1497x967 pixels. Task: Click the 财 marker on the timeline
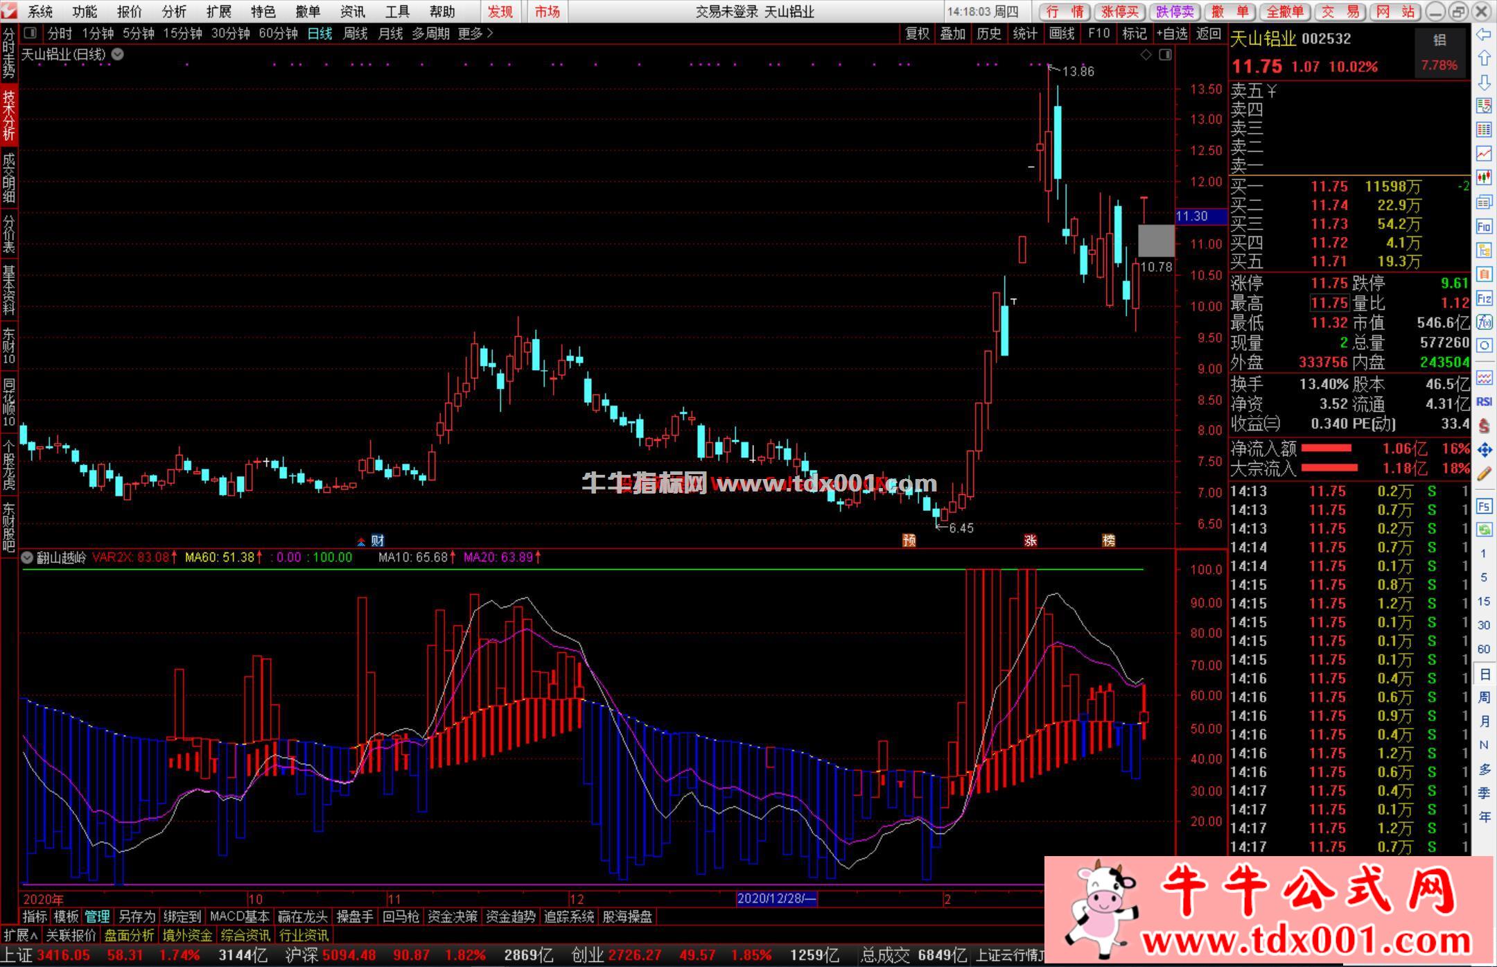pyautogui.click(x=377, y=541)
